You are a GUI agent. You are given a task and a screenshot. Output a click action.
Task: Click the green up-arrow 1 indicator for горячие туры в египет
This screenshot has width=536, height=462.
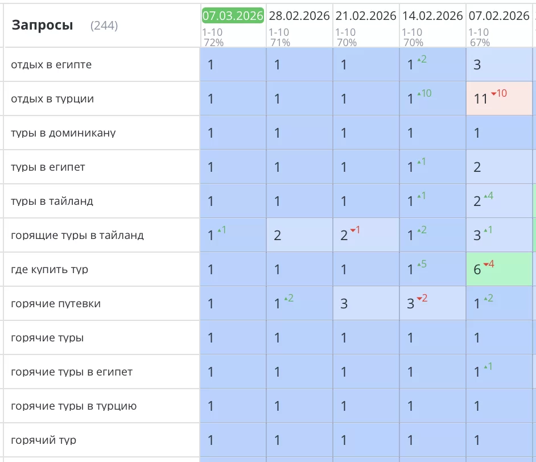click(x=488, y=366)
